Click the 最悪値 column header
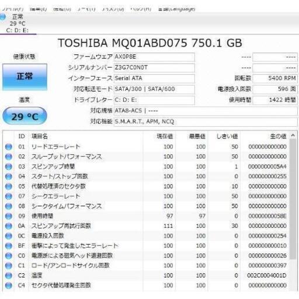299x299 pixels. coord(197,136)
